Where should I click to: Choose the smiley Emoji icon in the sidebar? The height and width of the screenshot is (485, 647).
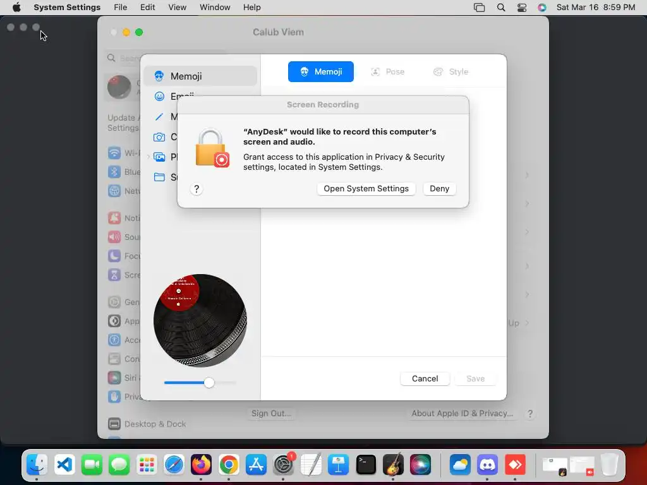point(159,97)
